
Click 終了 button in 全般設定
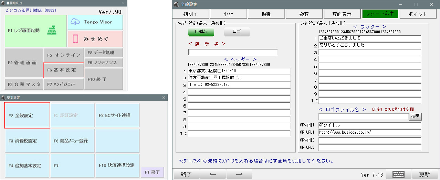pyautogui.click(x=186, y=175)
